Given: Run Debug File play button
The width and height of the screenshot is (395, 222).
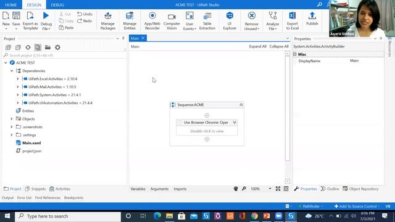Looking at the screenshot, I should [46, 15].
